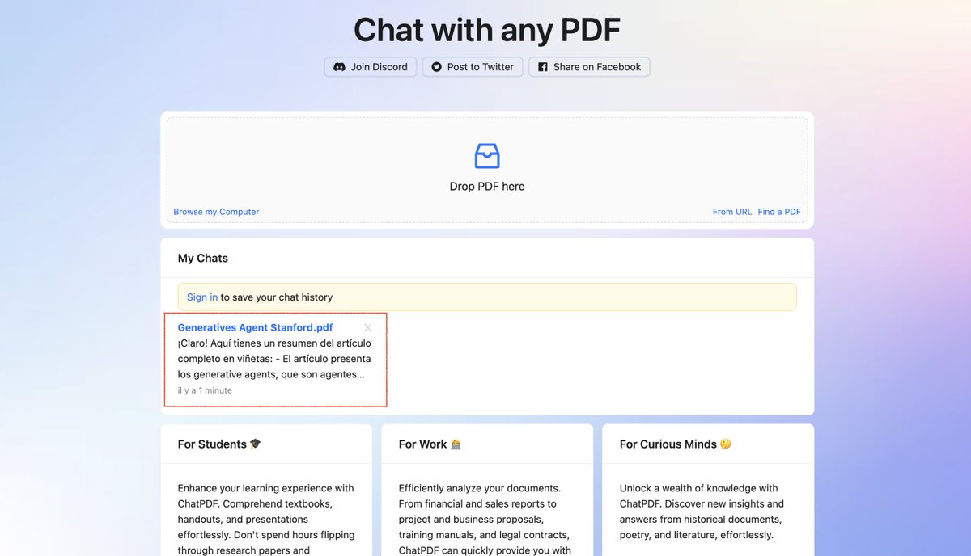The image size is (971, 556).
Task: Click the For Students description paragraph
Action: pos(267,520)
